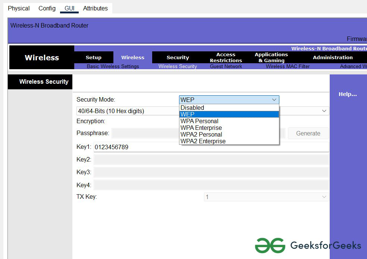Open the Administration menu
This screenshot has width=367, height=259.
[x=332, y=57]
